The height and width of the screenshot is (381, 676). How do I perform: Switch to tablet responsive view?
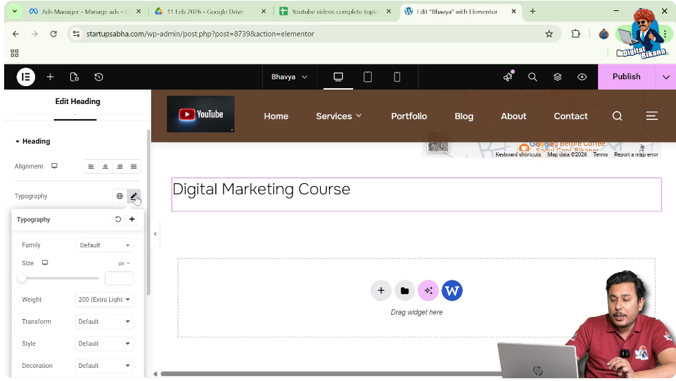(368, 77)
